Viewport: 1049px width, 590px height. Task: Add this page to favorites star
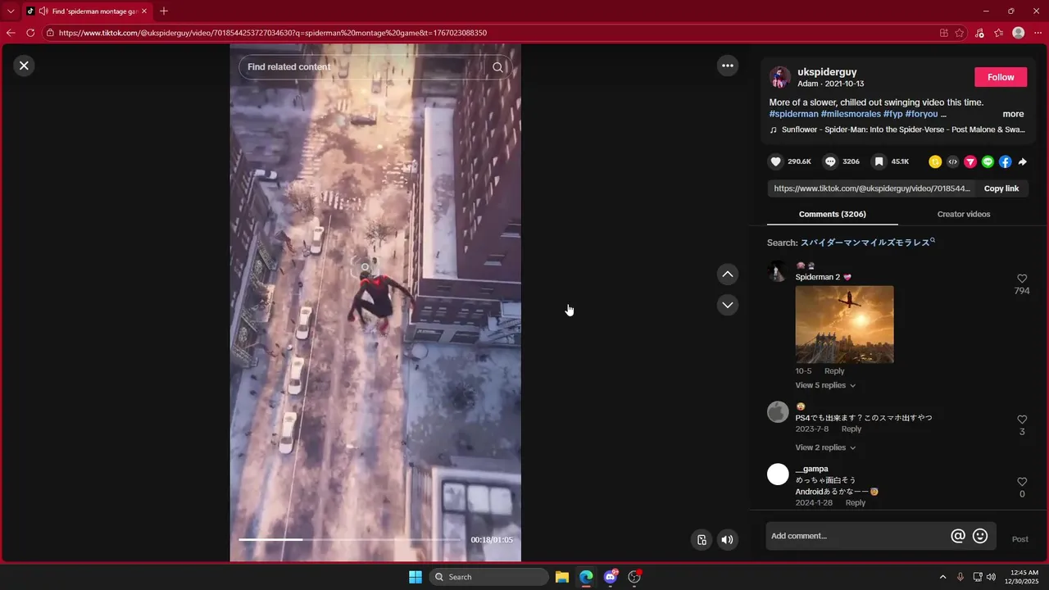[961, 33]
